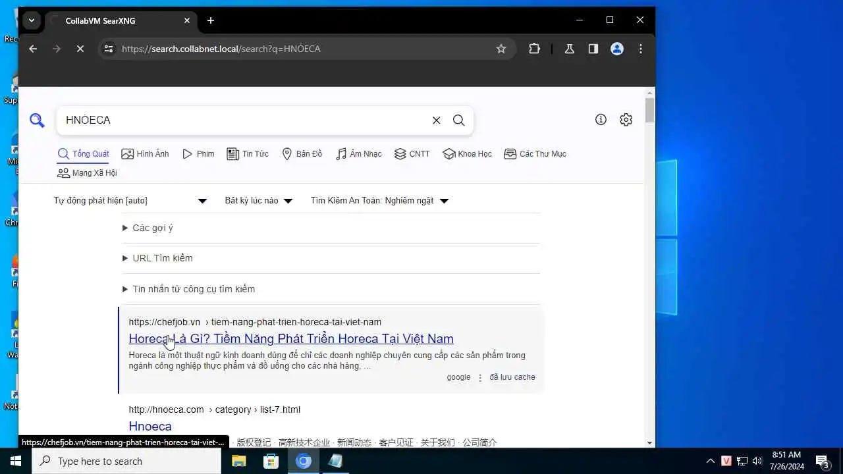843x474 pixels.
Task: Toggle Chrome side panel icon
Action: coord(593,49)
